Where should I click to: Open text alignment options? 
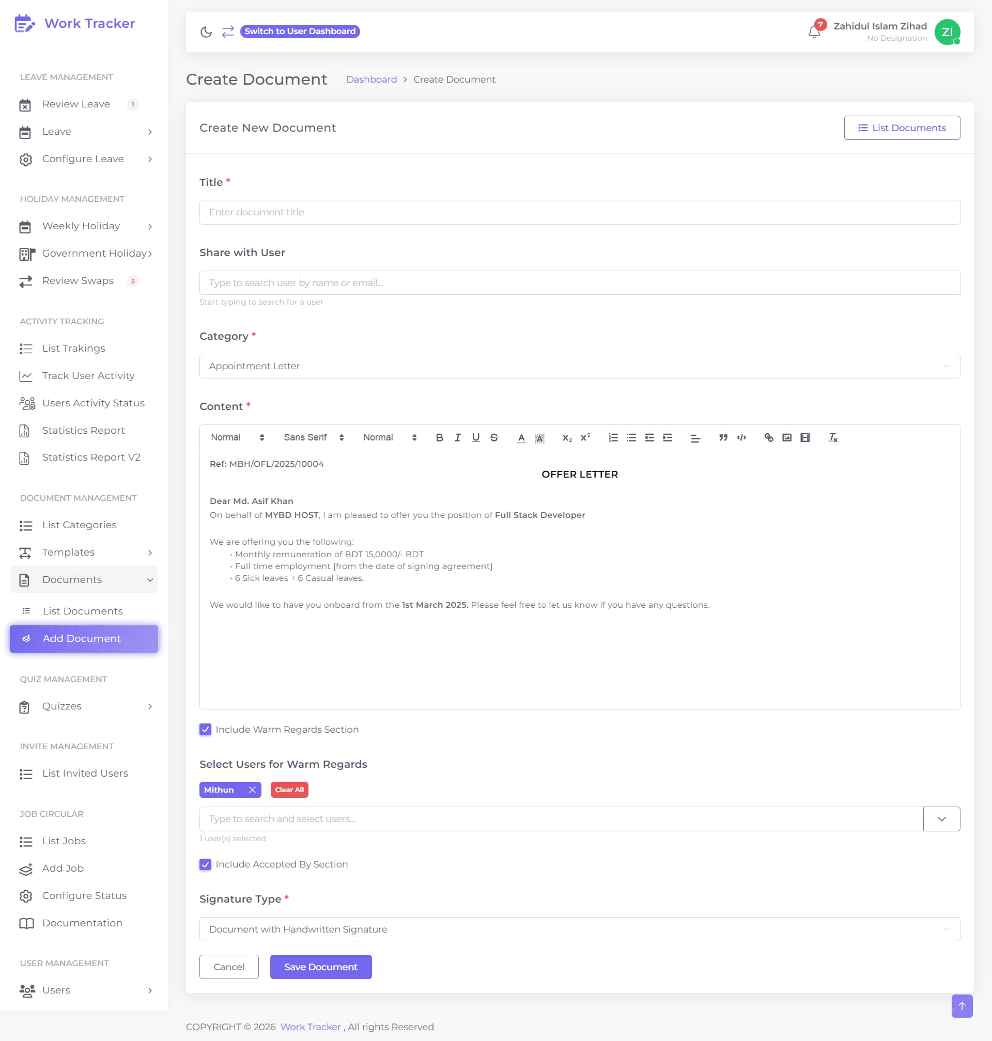pyautogui.click(x=695, y=437)
